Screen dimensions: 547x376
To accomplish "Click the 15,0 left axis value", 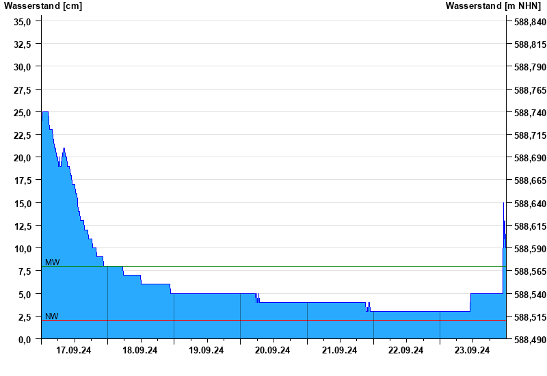I will pos(22,203).
